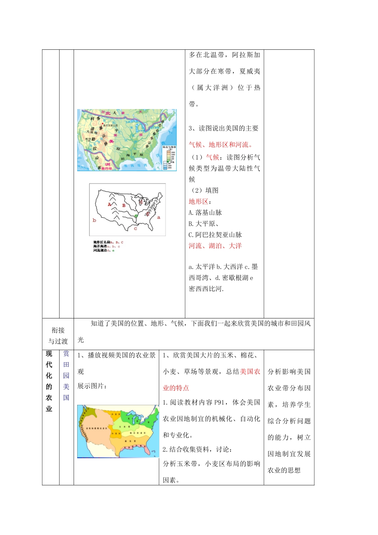
Task: Click the line '分析玉米带，小麦区布局的影响'
Action: (x=212, y=464)
